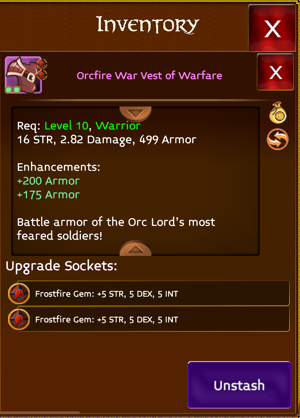This screenshot has height=418, width=300.
Task: Click the upper gem badge on item thumbnail
Action: pyautogui.click(x=42, y=63)
